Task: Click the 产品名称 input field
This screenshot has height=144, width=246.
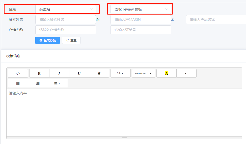Action: coord(216,20)
